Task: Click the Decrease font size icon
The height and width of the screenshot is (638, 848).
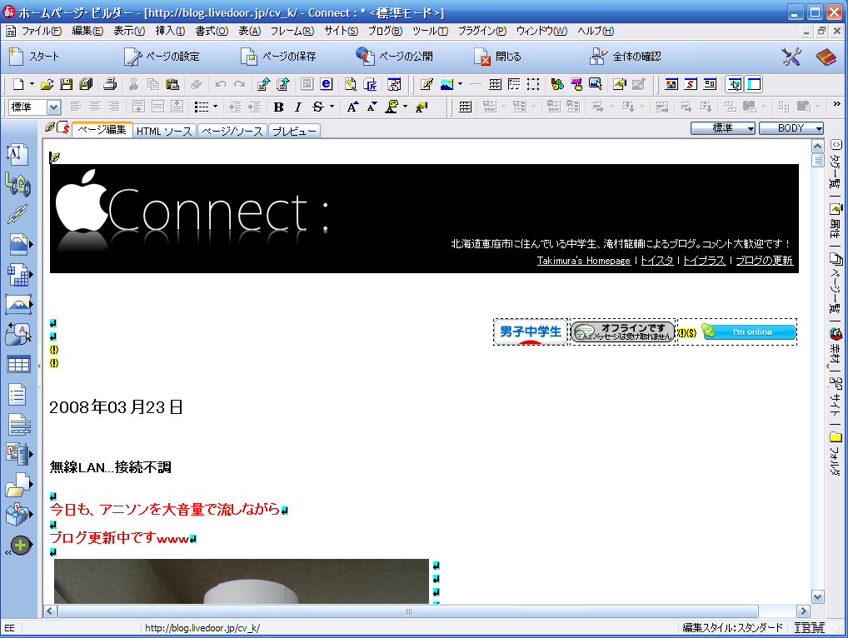Action: (x=372, y=107)
